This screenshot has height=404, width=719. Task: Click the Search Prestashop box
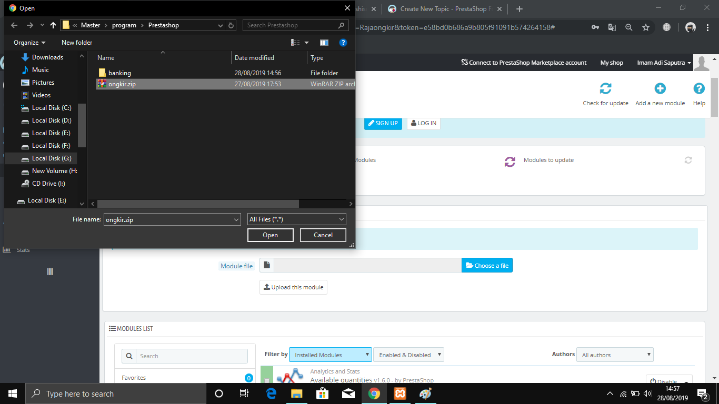[296, 25]
